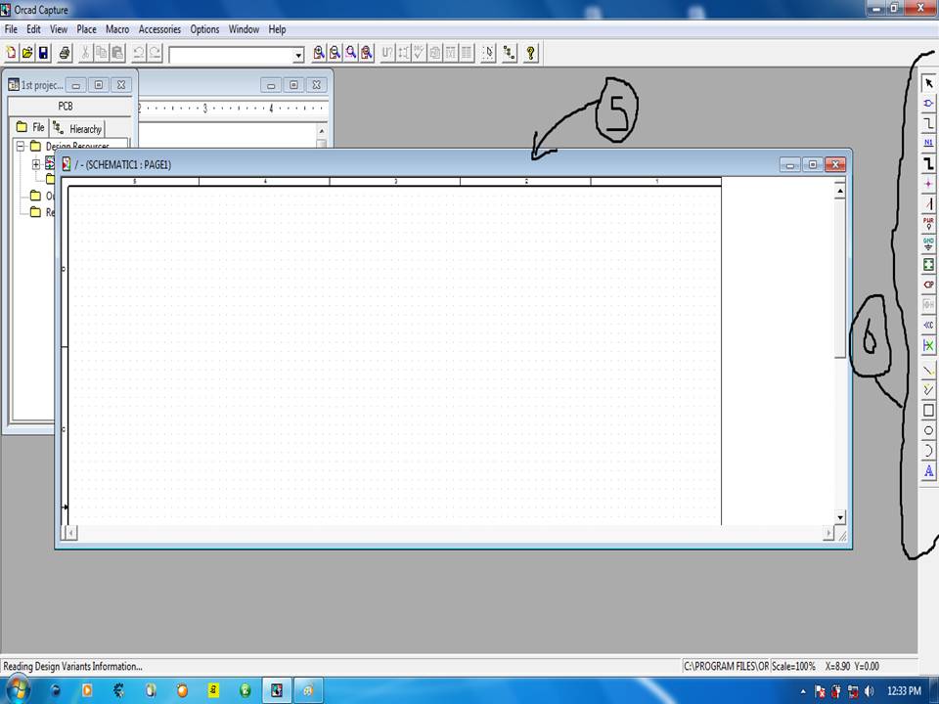Image resolution: width=939 pixels, height=704 pixels.
Task: Undo the last action via toolbar arrow
Action: pos(138,53)
